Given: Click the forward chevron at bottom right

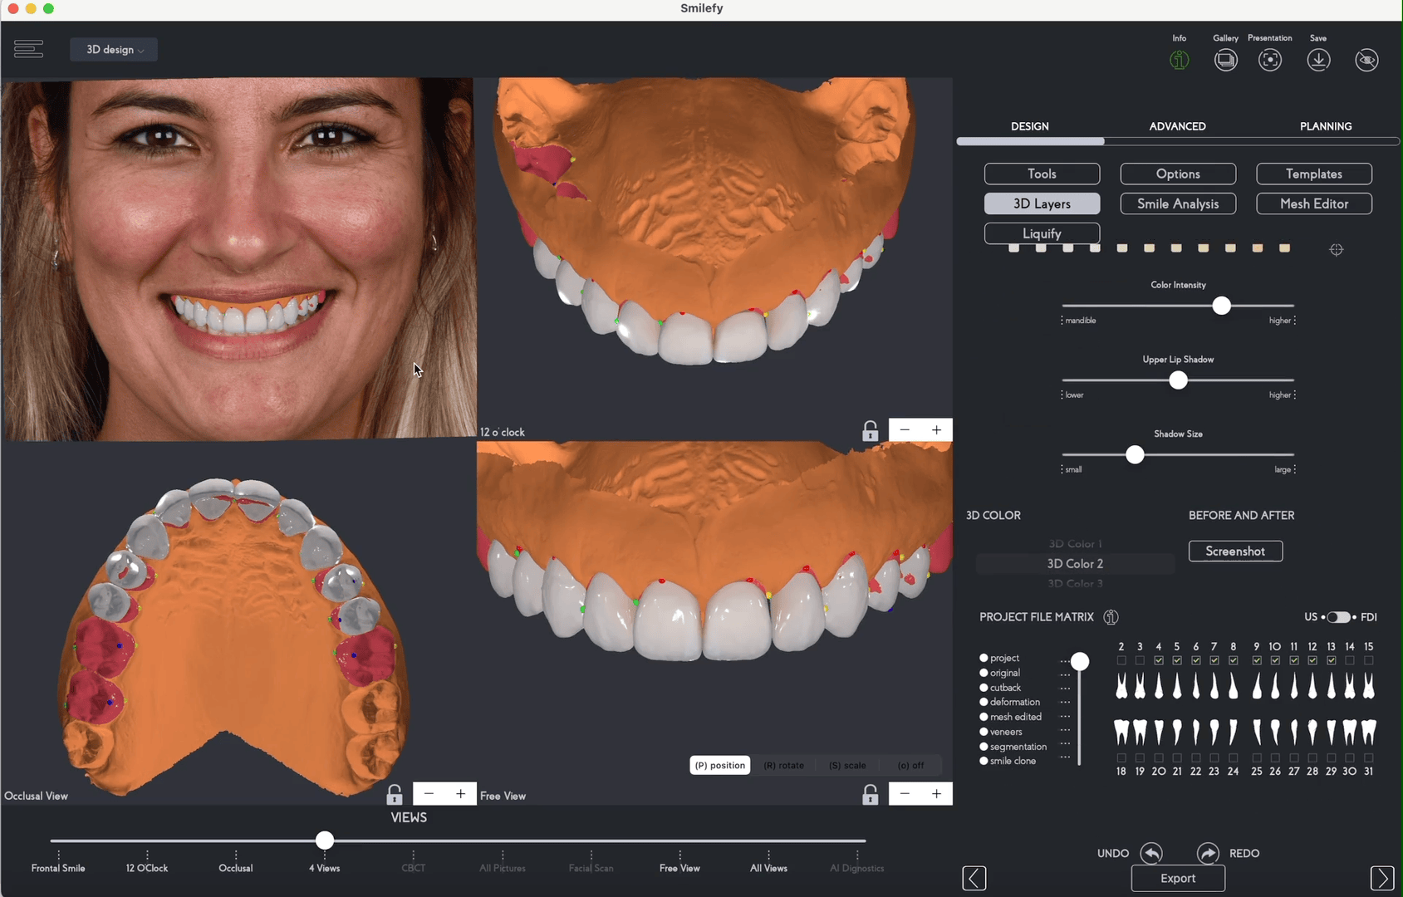Looking at the screenshot, I should pos(1382,878).
